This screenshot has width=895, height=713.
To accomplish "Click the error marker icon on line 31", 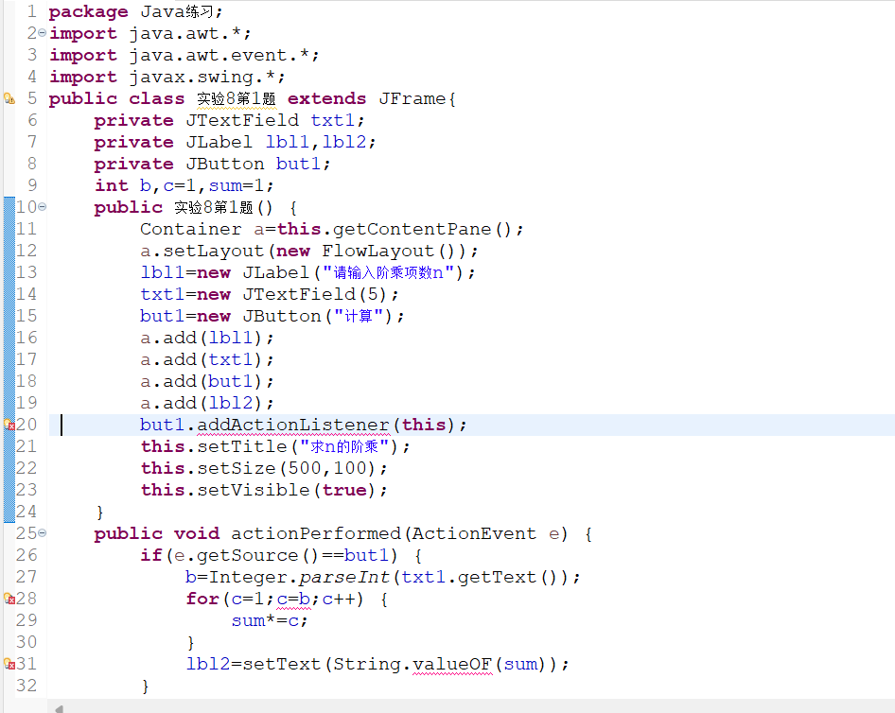I will [x=9, y=664].
